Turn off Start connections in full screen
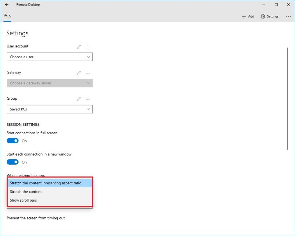295x236 pixels. point(12,141)
